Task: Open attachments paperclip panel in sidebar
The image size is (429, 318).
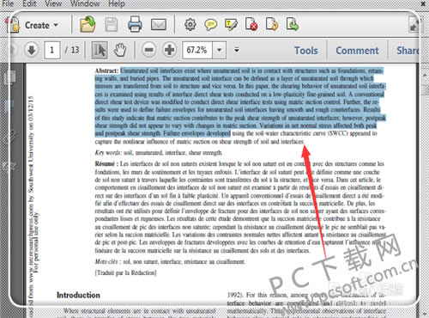Action: 9,138
